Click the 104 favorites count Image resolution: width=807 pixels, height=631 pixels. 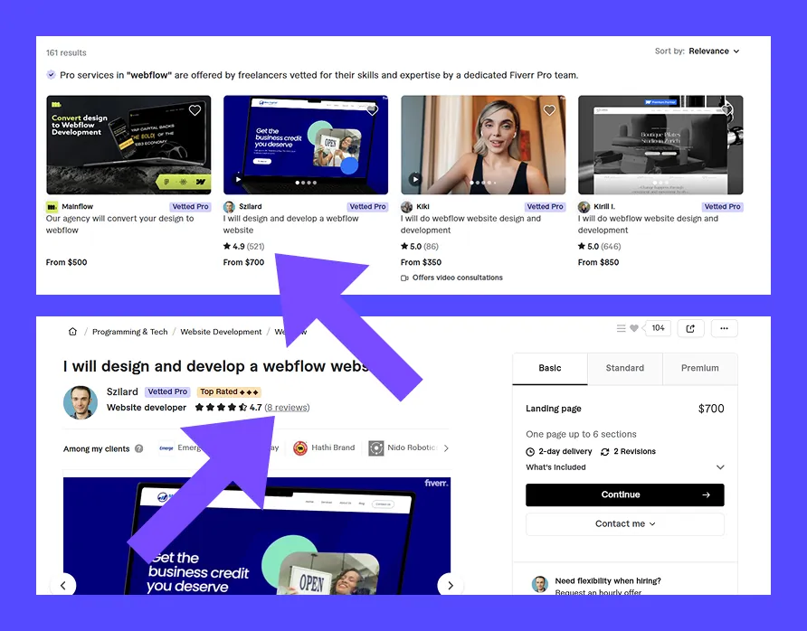pos(658,328)
